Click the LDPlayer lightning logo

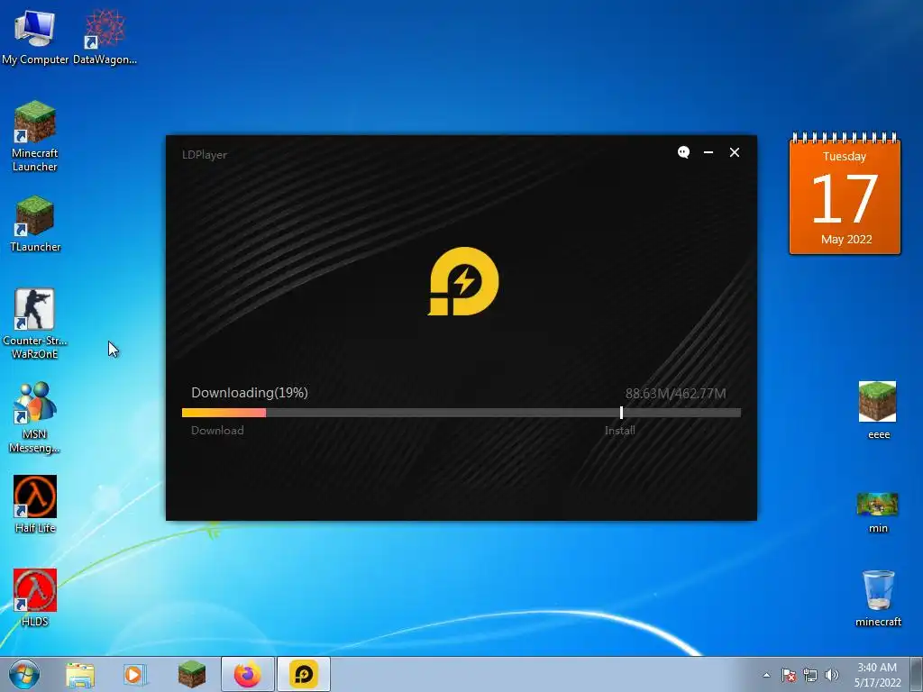(463, 281)
